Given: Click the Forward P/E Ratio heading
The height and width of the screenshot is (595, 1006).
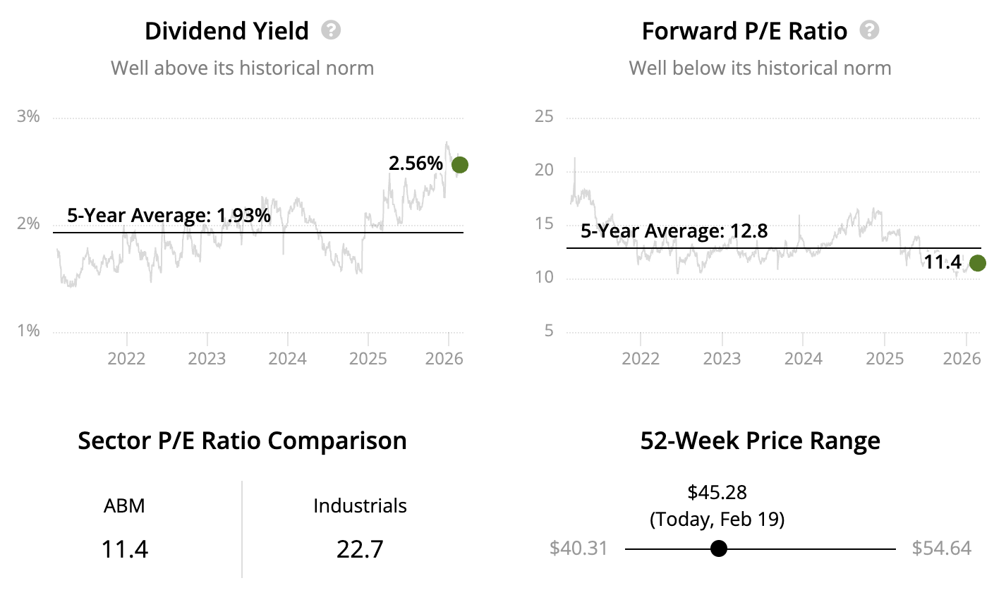Looking at the screenshot, I should coord(744,31).
